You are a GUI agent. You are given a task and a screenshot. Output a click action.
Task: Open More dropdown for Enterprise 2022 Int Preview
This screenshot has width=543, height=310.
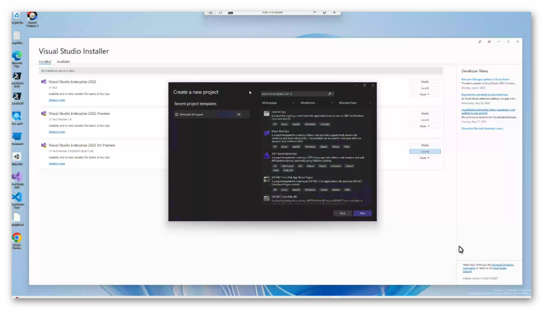tap(425, 158)
